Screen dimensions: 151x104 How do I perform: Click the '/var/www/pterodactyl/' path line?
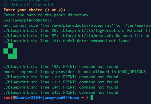(28, 20)
